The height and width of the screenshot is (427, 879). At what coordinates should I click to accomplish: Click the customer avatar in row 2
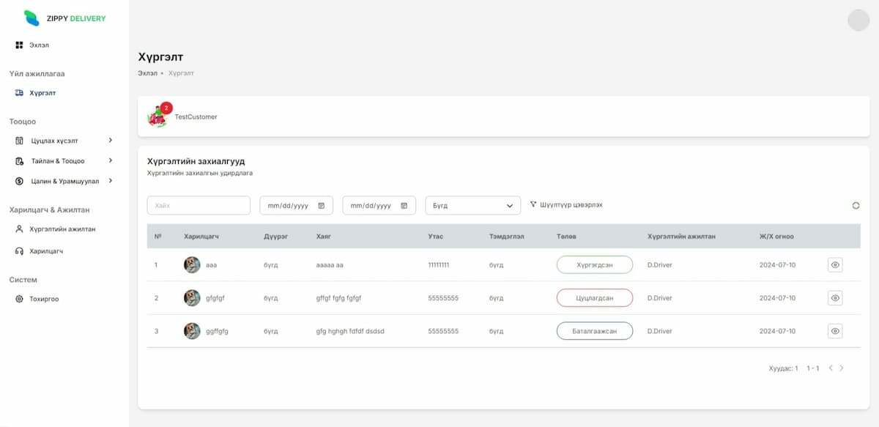(x=192, y=298)
